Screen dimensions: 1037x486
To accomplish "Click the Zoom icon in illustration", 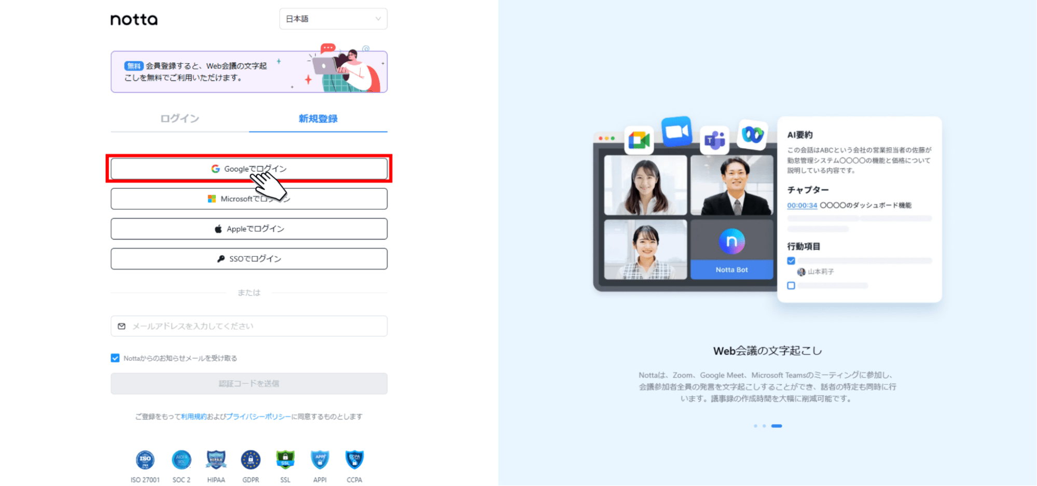I will 677,132.
